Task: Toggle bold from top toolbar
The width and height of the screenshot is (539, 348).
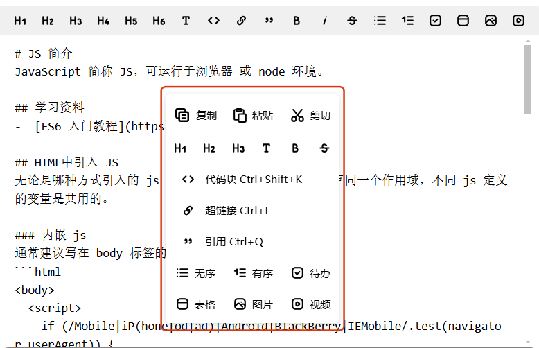Action: click(x=297, y=21)
